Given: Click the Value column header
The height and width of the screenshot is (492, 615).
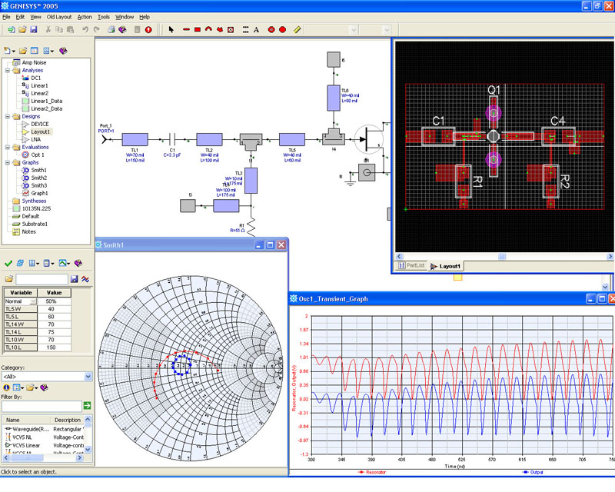Looking at the screenshot, I should click(x=54, y=293).
